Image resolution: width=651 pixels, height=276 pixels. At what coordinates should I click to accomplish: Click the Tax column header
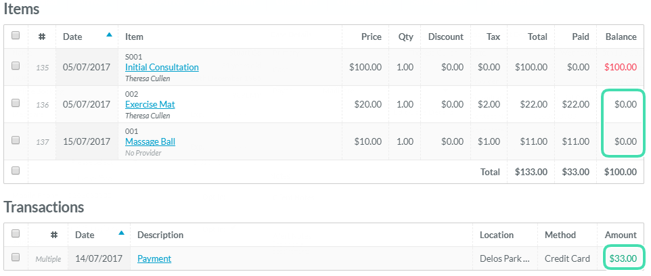click(x=493, y=37)
